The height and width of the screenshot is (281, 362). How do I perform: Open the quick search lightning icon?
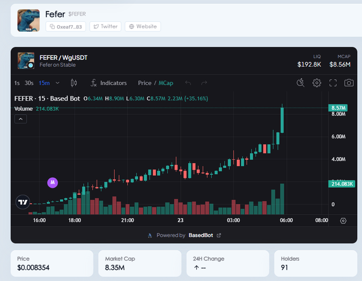tap(300, 83)
